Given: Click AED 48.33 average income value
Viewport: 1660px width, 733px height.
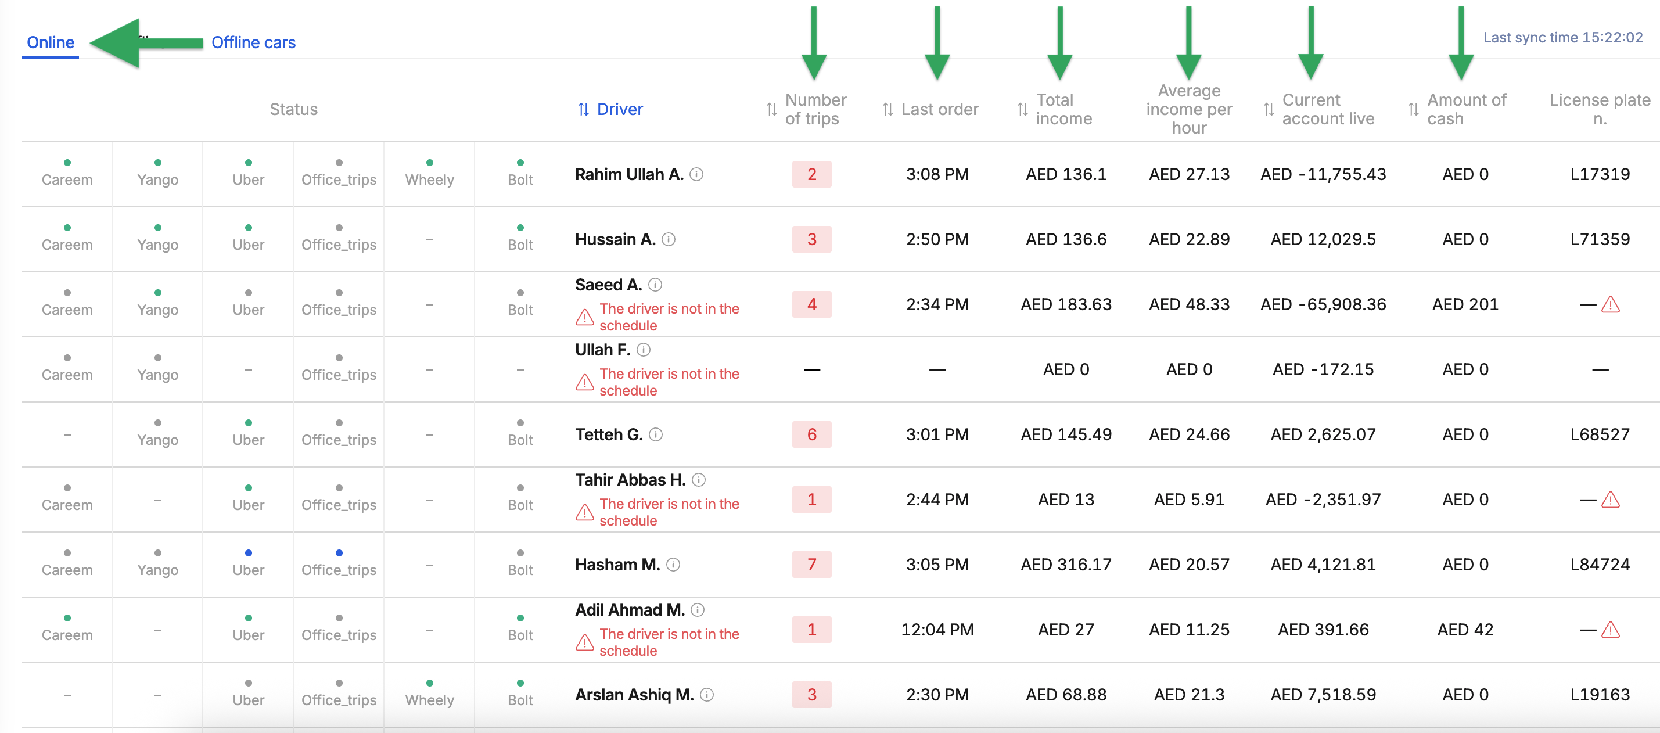Looking at the screenshot, I should [x=1189, y=304].
